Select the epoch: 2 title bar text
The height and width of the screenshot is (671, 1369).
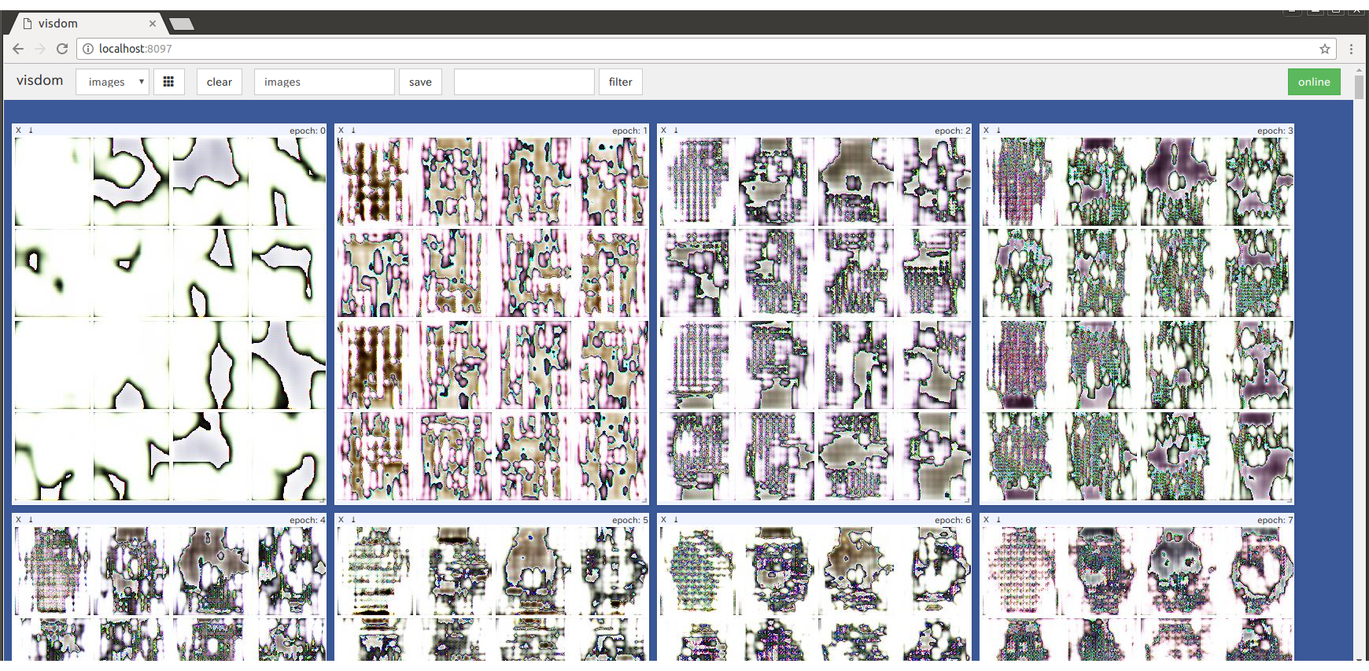(x=953, y=131)
